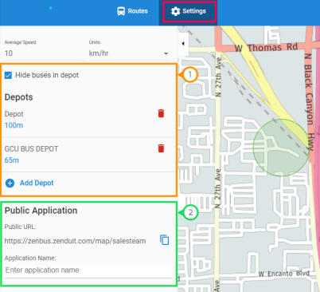Screen dimensions: 320x292
Task: Open the Routes tab
Action: tap(132, 11)
